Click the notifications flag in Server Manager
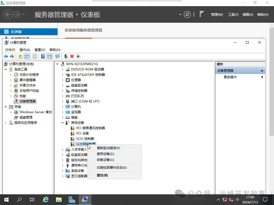274x205 pixels. 202,14
